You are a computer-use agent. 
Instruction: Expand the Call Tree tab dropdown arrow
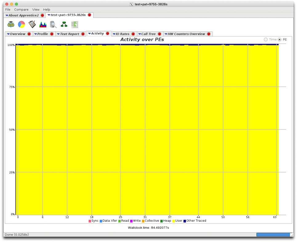(x=139, y=34)
